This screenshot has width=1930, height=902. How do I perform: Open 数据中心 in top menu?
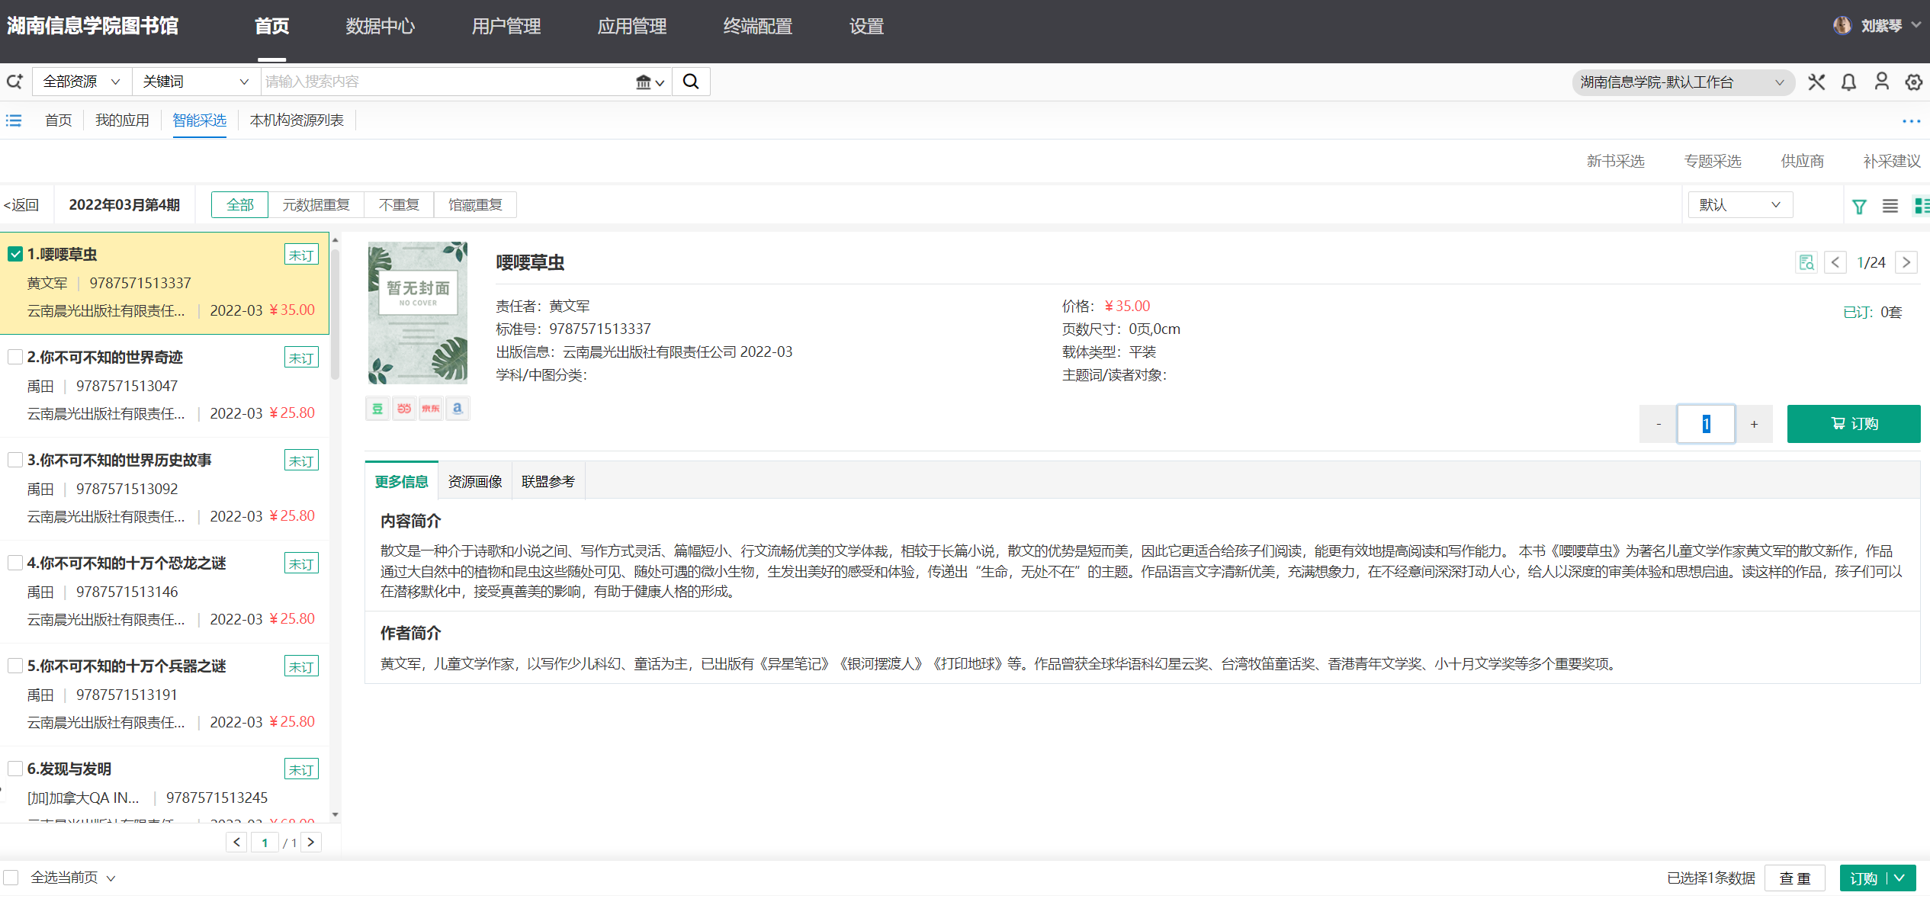coord(380,27)
